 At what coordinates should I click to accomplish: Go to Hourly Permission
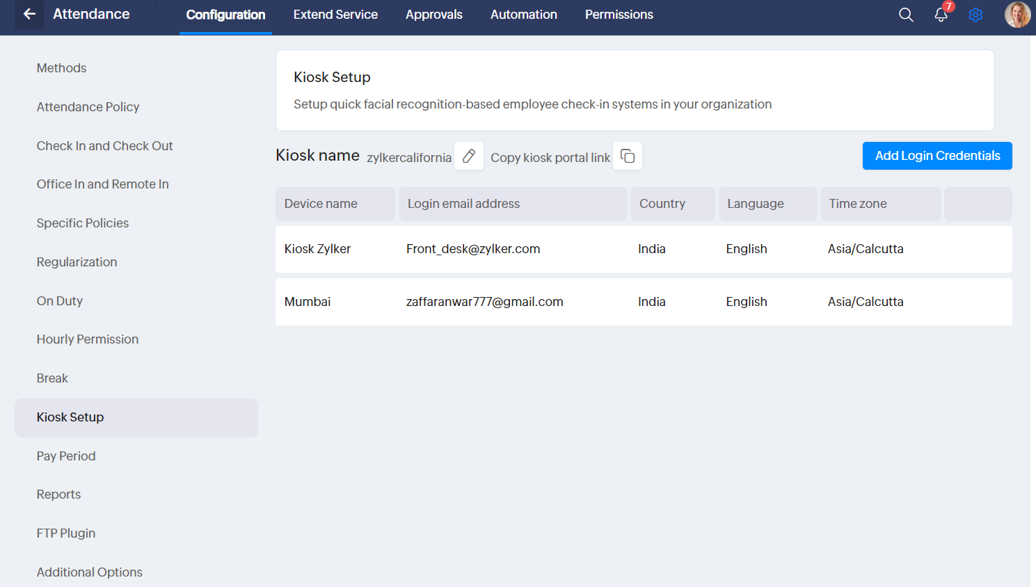tap(88, 339)
